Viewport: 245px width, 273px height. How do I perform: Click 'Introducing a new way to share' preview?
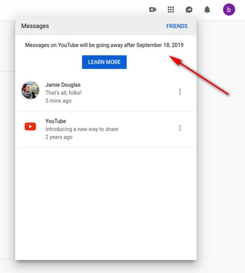coord(82,129)
